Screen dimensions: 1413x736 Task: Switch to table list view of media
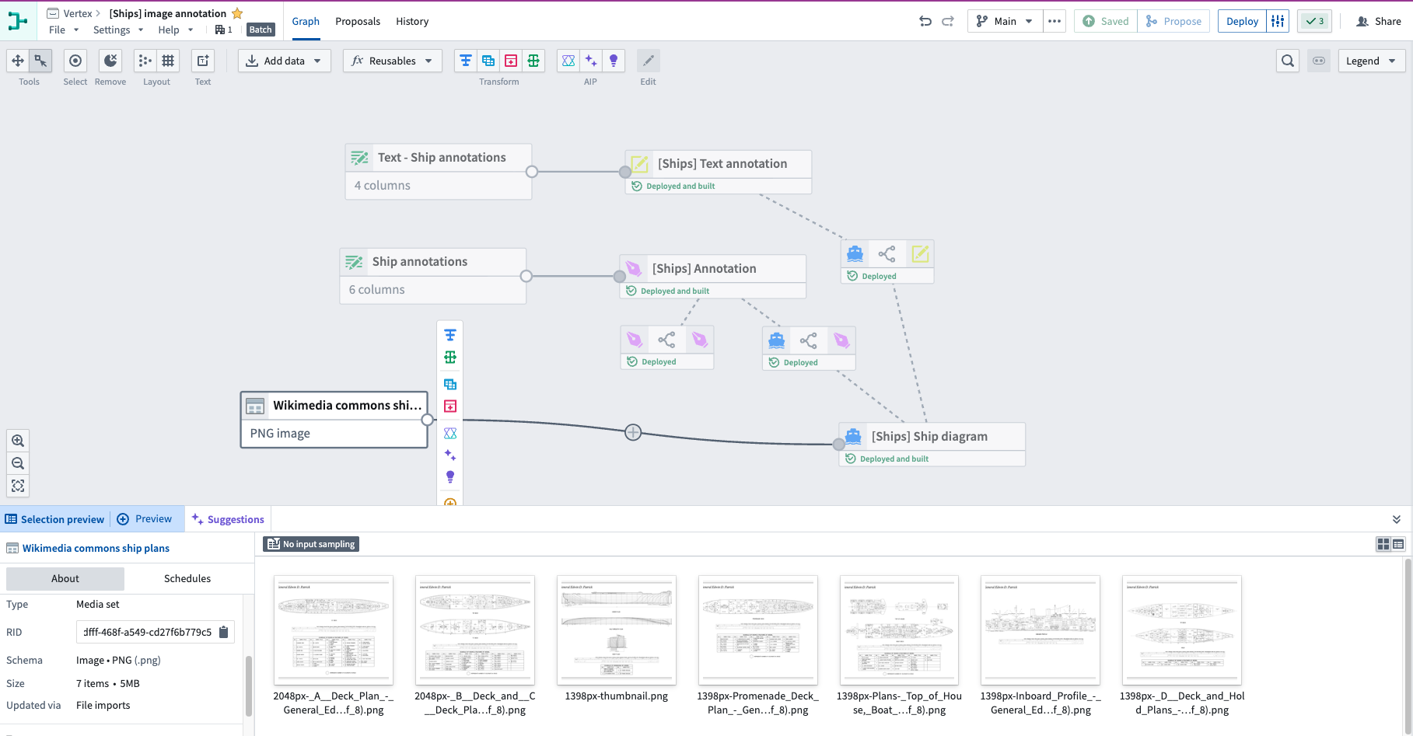(1398, 544)
